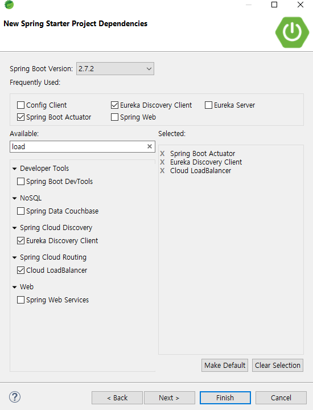The image size is (313, 410).
Task: Close the dialog window
Action: pyautogui.click(x=300, y=5)
